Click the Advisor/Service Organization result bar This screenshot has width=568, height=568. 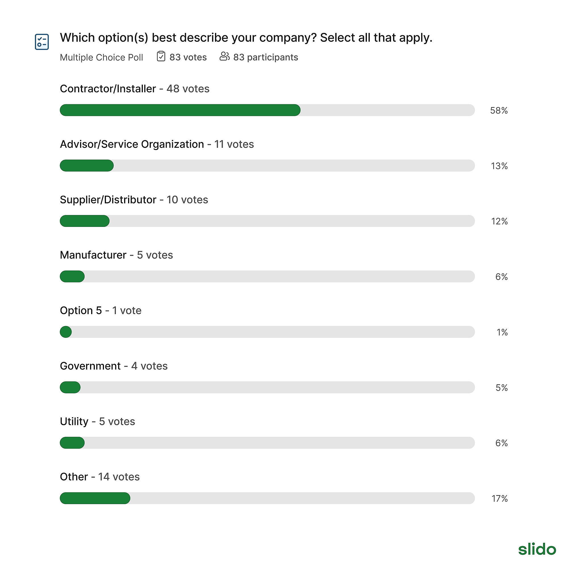click(x=267, y=166)
